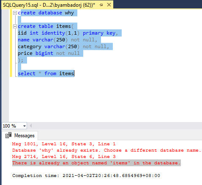Click the 'name varchar(250) not null' line

(57, 40)
